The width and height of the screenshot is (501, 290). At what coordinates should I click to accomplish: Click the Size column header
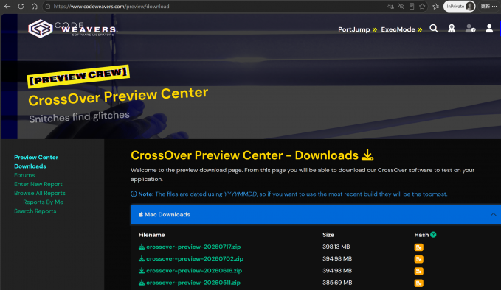coord(328,235)
